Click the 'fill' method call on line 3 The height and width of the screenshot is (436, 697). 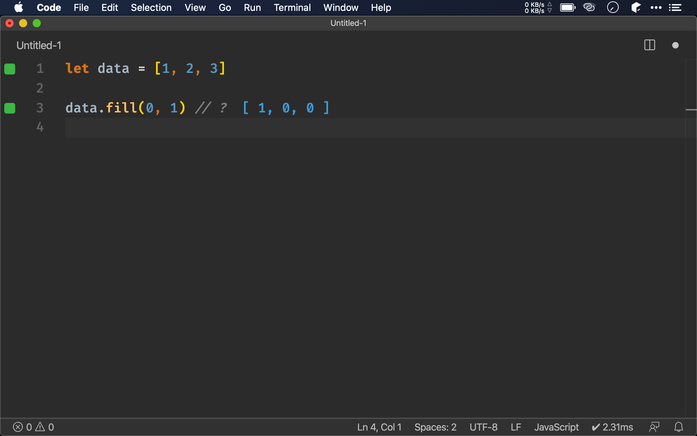121,108
